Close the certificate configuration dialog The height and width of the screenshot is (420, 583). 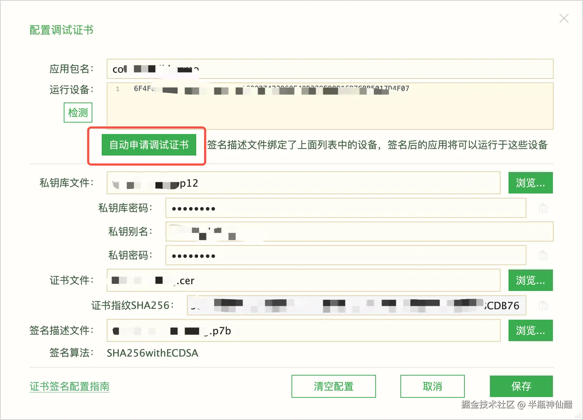point(564,18)
